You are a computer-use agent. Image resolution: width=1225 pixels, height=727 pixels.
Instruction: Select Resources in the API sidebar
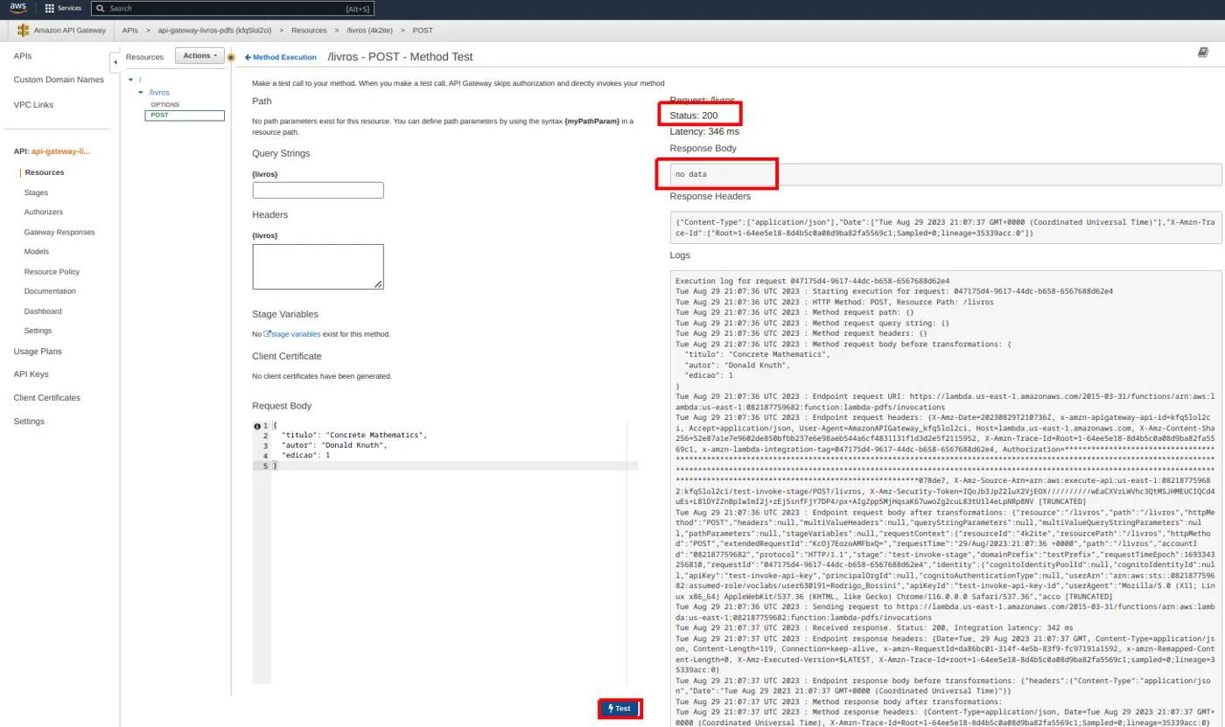click(45, 172)
